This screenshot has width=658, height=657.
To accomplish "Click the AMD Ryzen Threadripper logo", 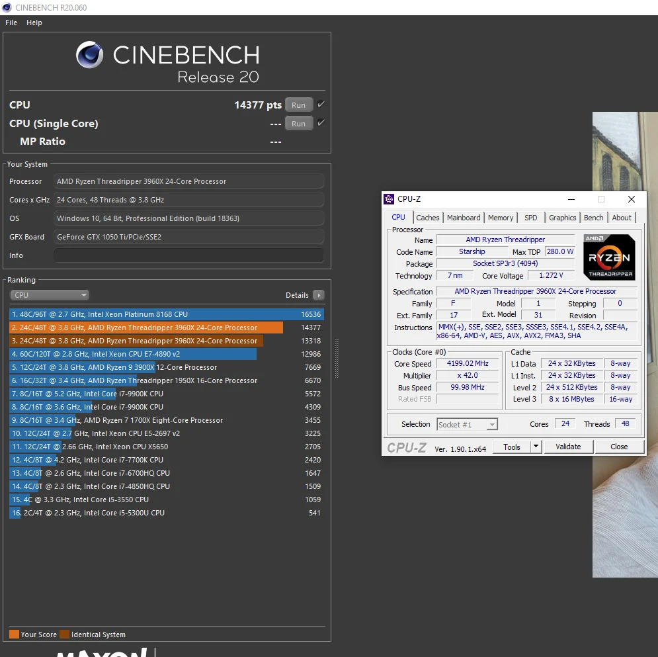I will pos(609,257).
